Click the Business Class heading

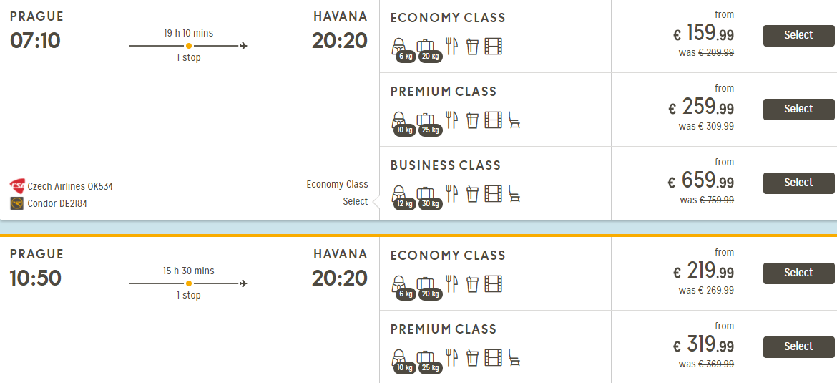pos(446,165)
